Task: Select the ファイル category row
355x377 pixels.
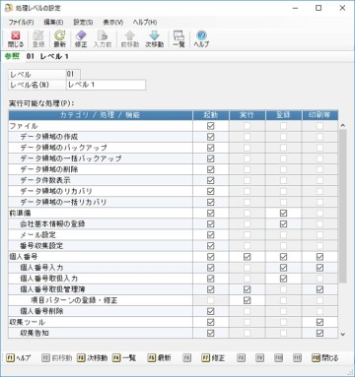Action: coord(173,126)
